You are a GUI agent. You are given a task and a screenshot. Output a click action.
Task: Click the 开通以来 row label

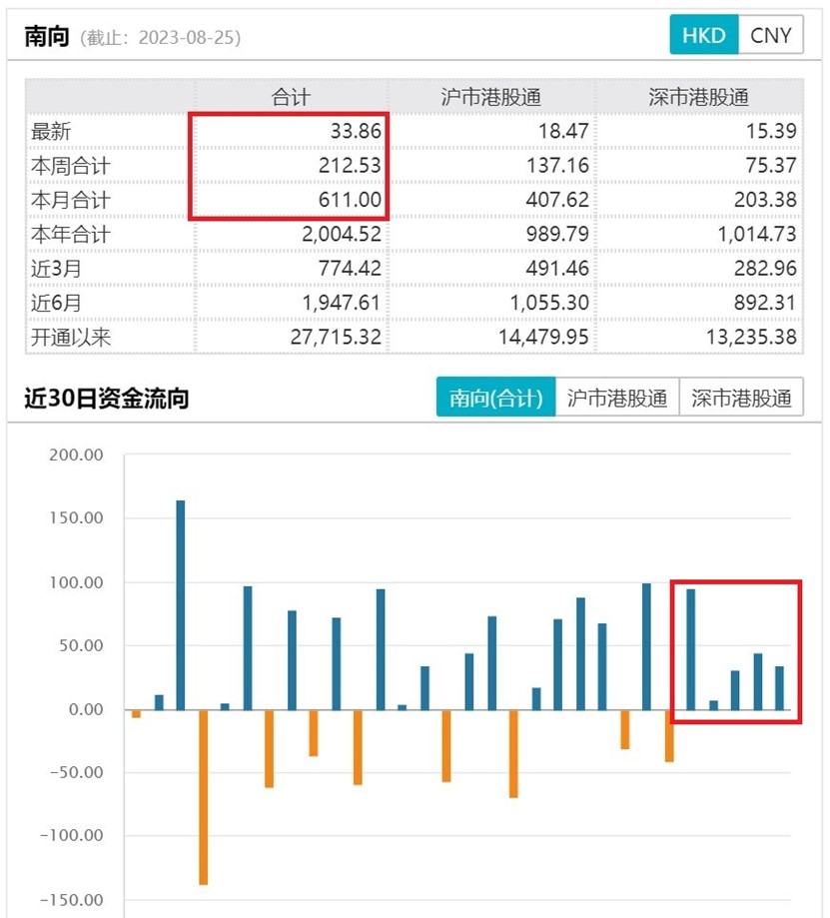pyautogui.click(x=71, y=338)
